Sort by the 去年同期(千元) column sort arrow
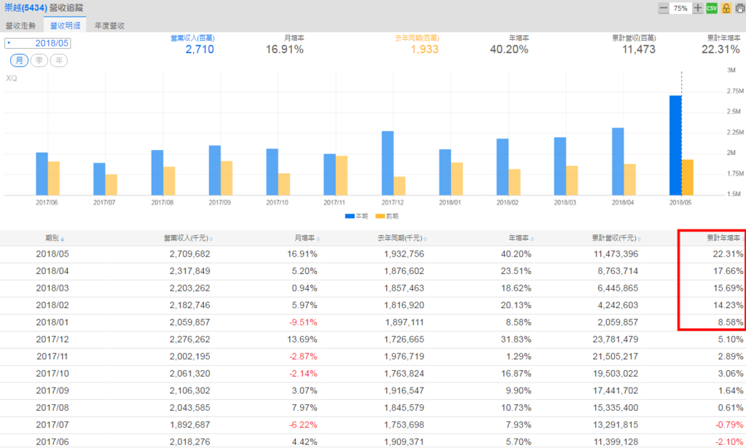 pos(425,239)
